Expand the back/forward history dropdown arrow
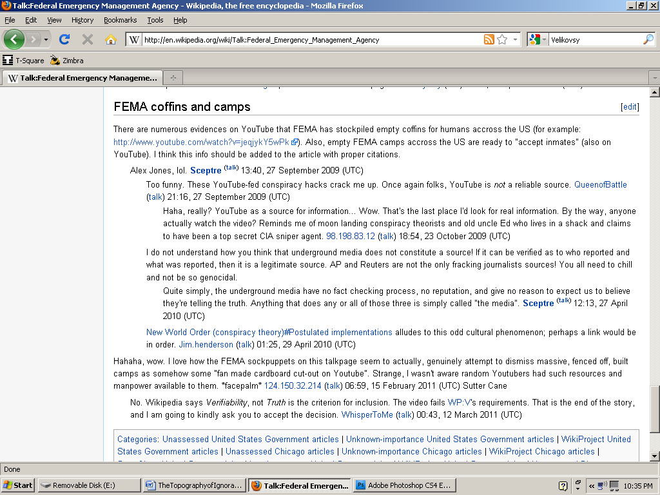Viewport: 660px width, 495px height. (46, 39)
